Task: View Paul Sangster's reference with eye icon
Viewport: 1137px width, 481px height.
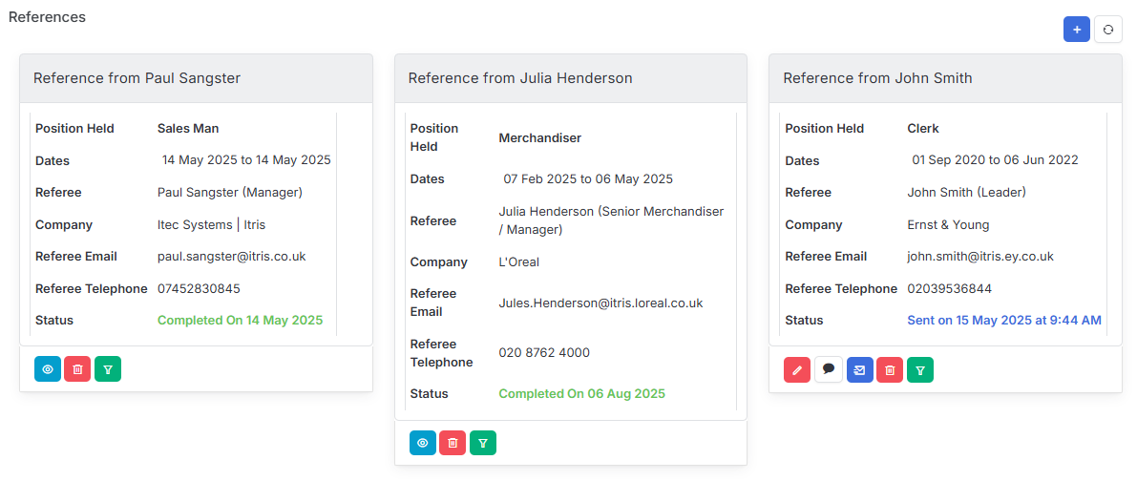Action: [48, 369]
